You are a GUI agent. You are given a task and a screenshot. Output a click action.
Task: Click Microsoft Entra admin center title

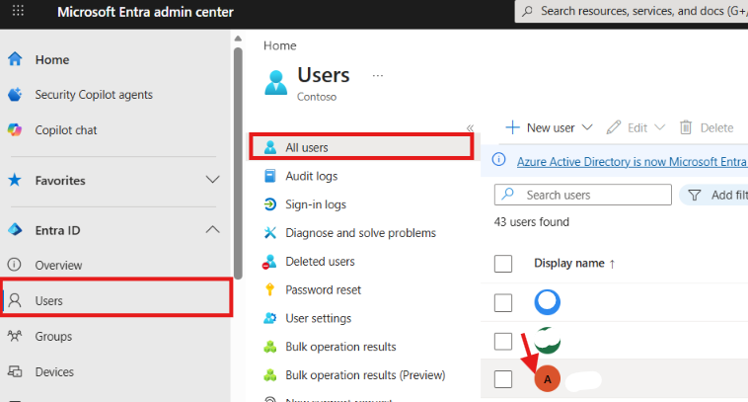coord(145,12)
